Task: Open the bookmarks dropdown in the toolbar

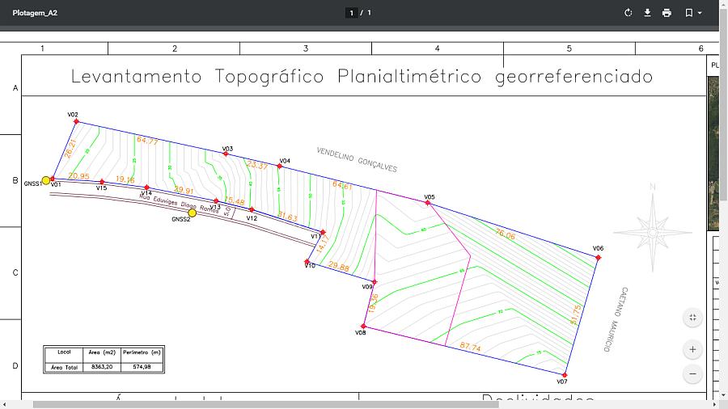Action: pyautogui.click(x=693, y=13)
